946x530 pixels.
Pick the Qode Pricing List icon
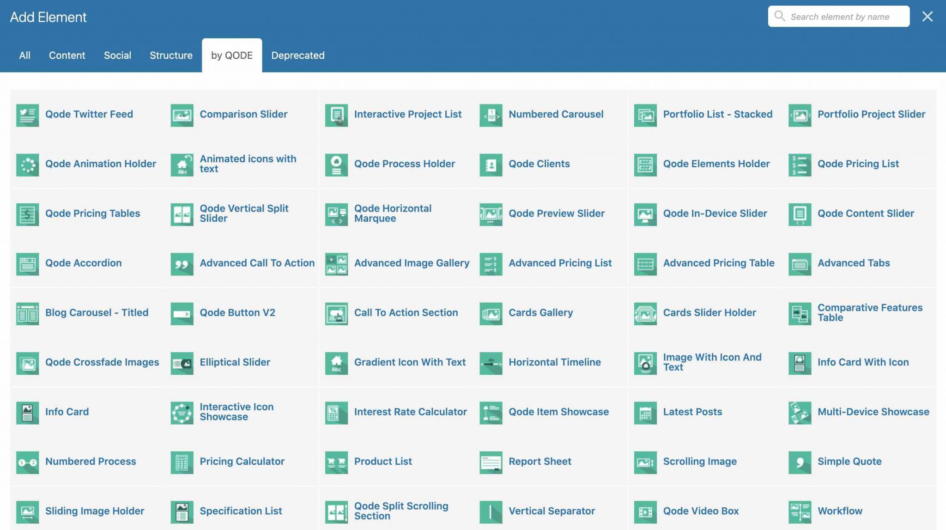[x=800, y=165]
